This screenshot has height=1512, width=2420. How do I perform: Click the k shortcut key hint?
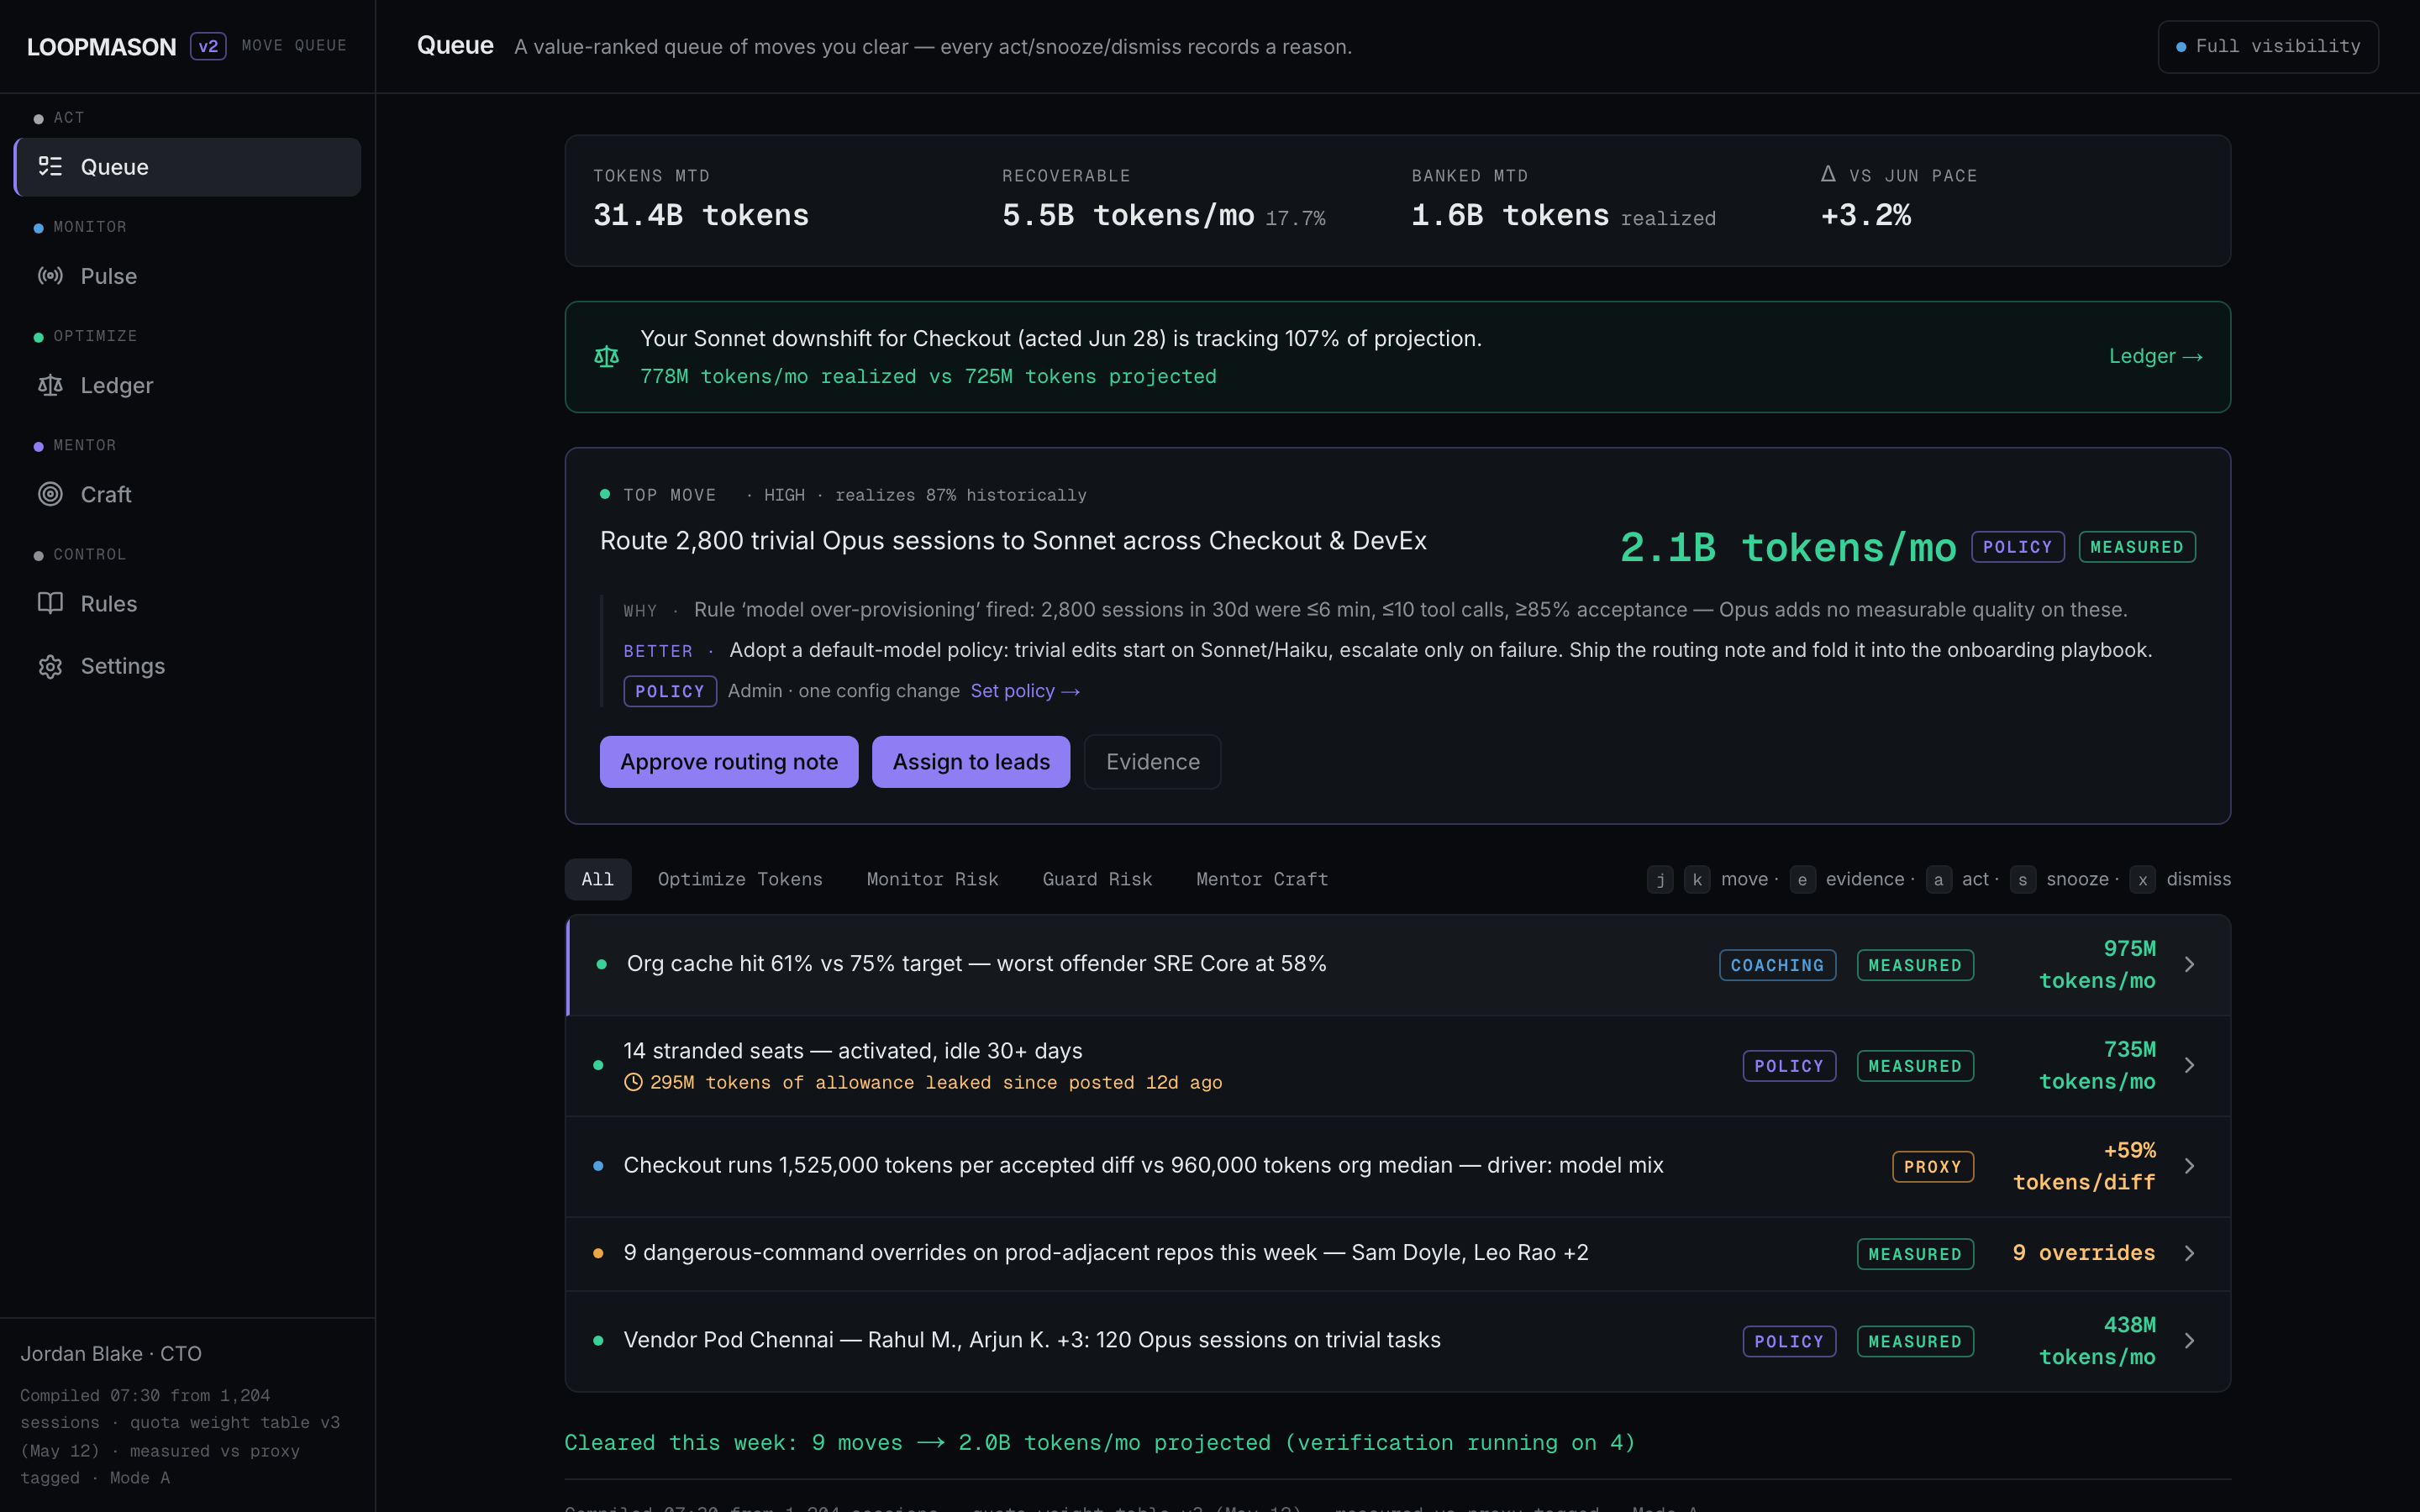click(x=1697, y=879)
